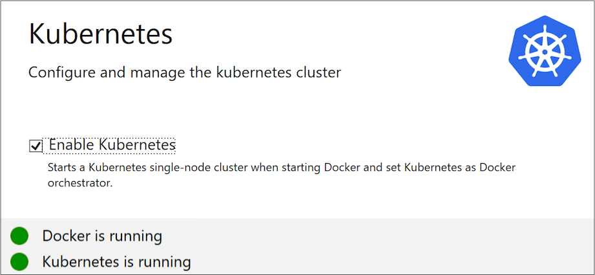Click the phrase when starting Docker in the description

pyautogui.click(x=306, y=168)
